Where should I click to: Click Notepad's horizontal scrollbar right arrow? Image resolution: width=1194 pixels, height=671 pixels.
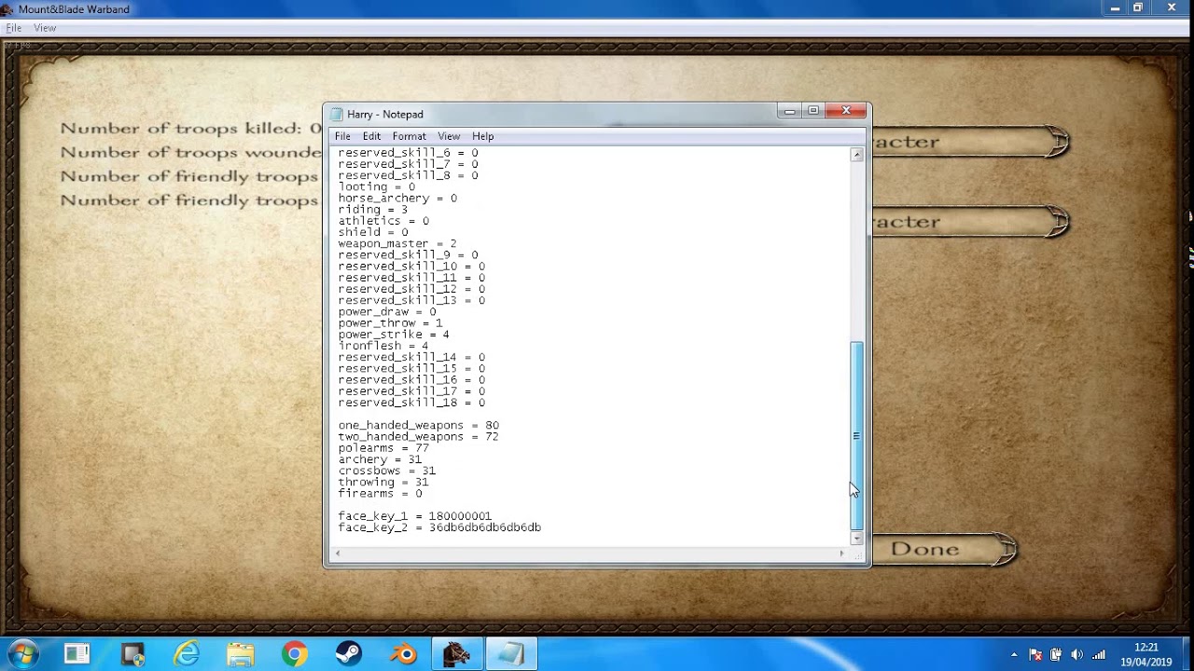click(841, 554)
